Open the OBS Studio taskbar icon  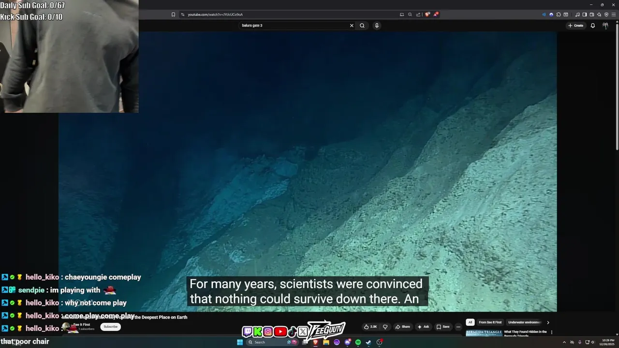pos(379,342)
